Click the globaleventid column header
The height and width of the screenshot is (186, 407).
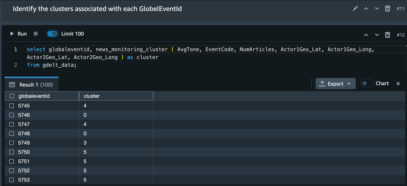pos(34,96)
